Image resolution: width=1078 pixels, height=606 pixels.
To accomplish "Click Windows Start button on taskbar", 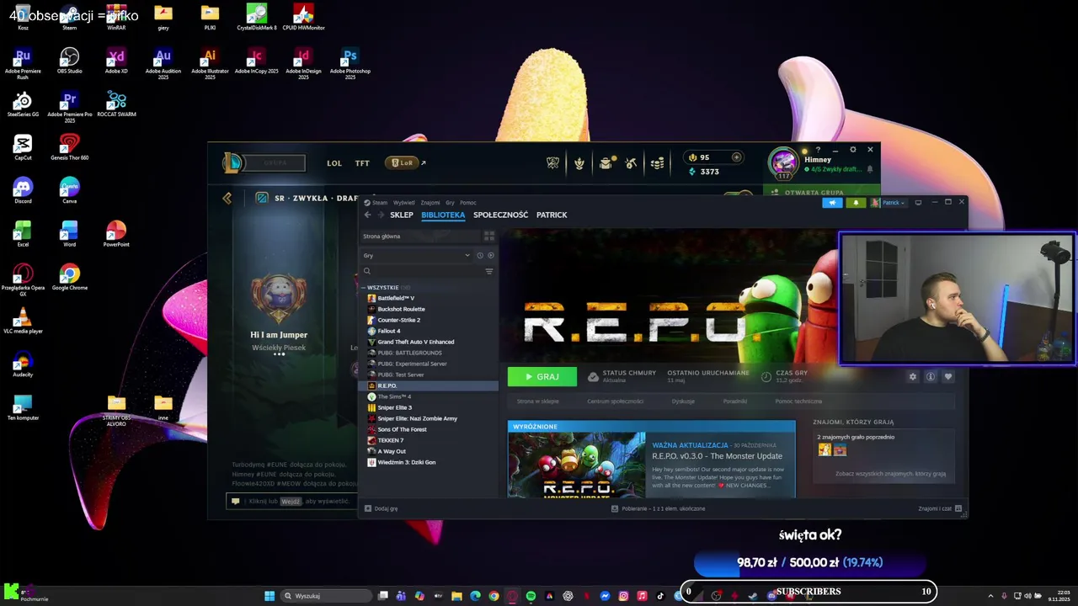I will coord(269,596).
